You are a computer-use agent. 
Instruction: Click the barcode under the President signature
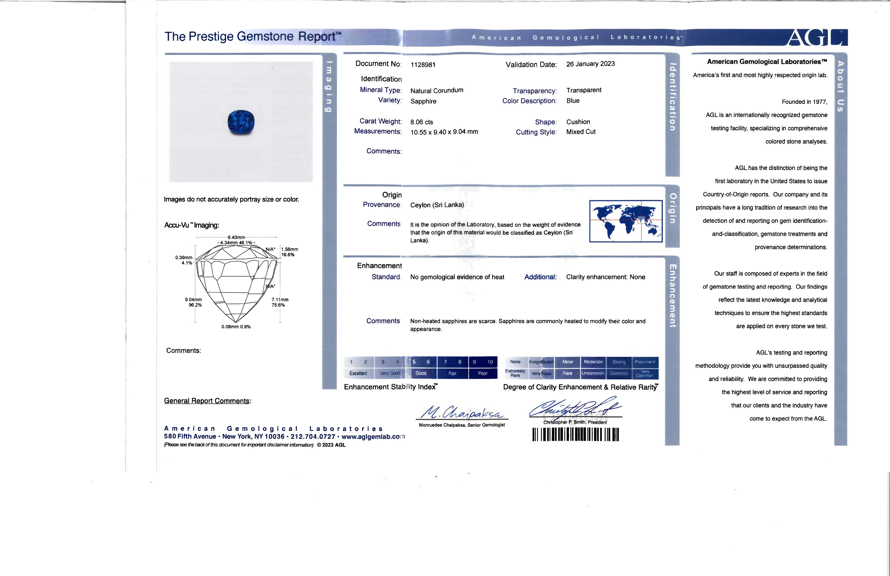pyautogui.click(x=575, y=435)
